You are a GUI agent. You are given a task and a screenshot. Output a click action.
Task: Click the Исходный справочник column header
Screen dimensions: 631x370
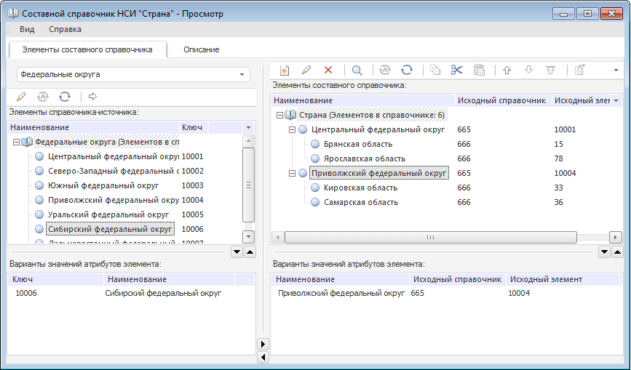pyautogui.click(x=501, y=100)
